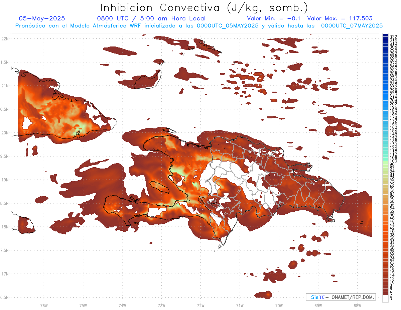401x310 pixels.
Task: Click the 'Valor Max. = 117.503' text
Action: coord(340,18)
